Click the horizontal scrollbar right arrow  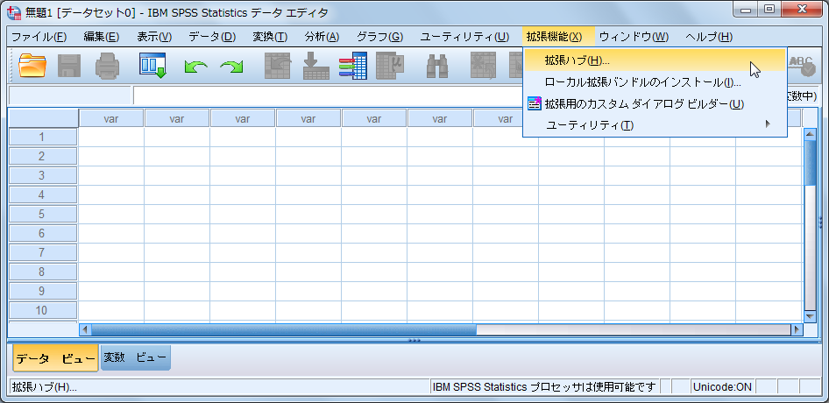coord(797,329)
